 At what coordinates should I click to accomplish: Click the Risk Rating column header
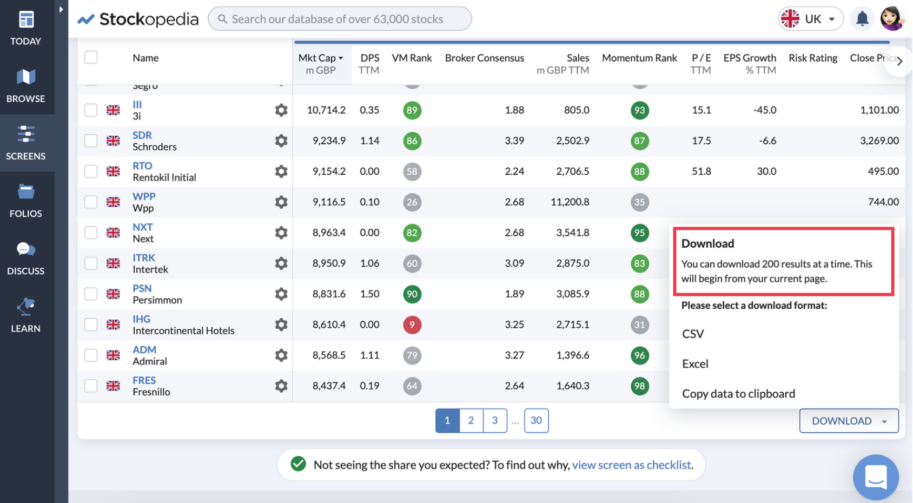point(813,58)
